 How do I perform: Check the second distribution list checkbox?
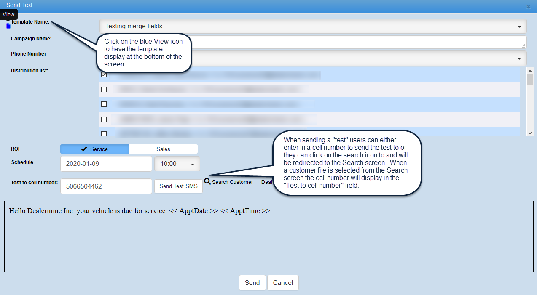click(x=104, y=90)
